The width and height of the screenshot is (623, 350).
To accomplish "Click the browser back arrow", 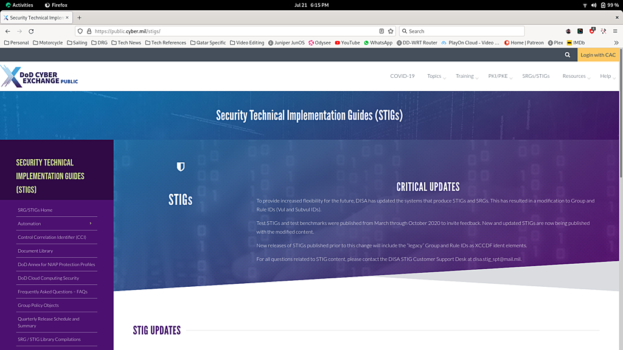I will [7, 31].
